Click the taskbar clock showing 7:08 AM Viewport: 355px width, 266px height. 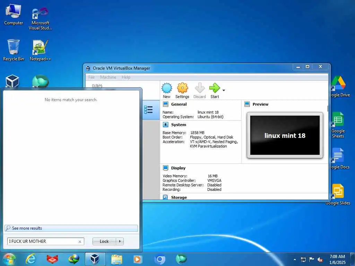337,259
